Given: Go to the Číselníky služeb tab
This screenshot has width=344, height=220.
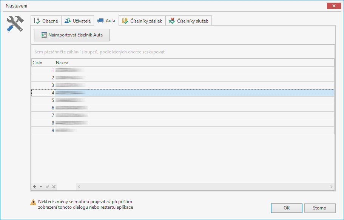Looking at the screenshot, I should [x=188, y=21].
